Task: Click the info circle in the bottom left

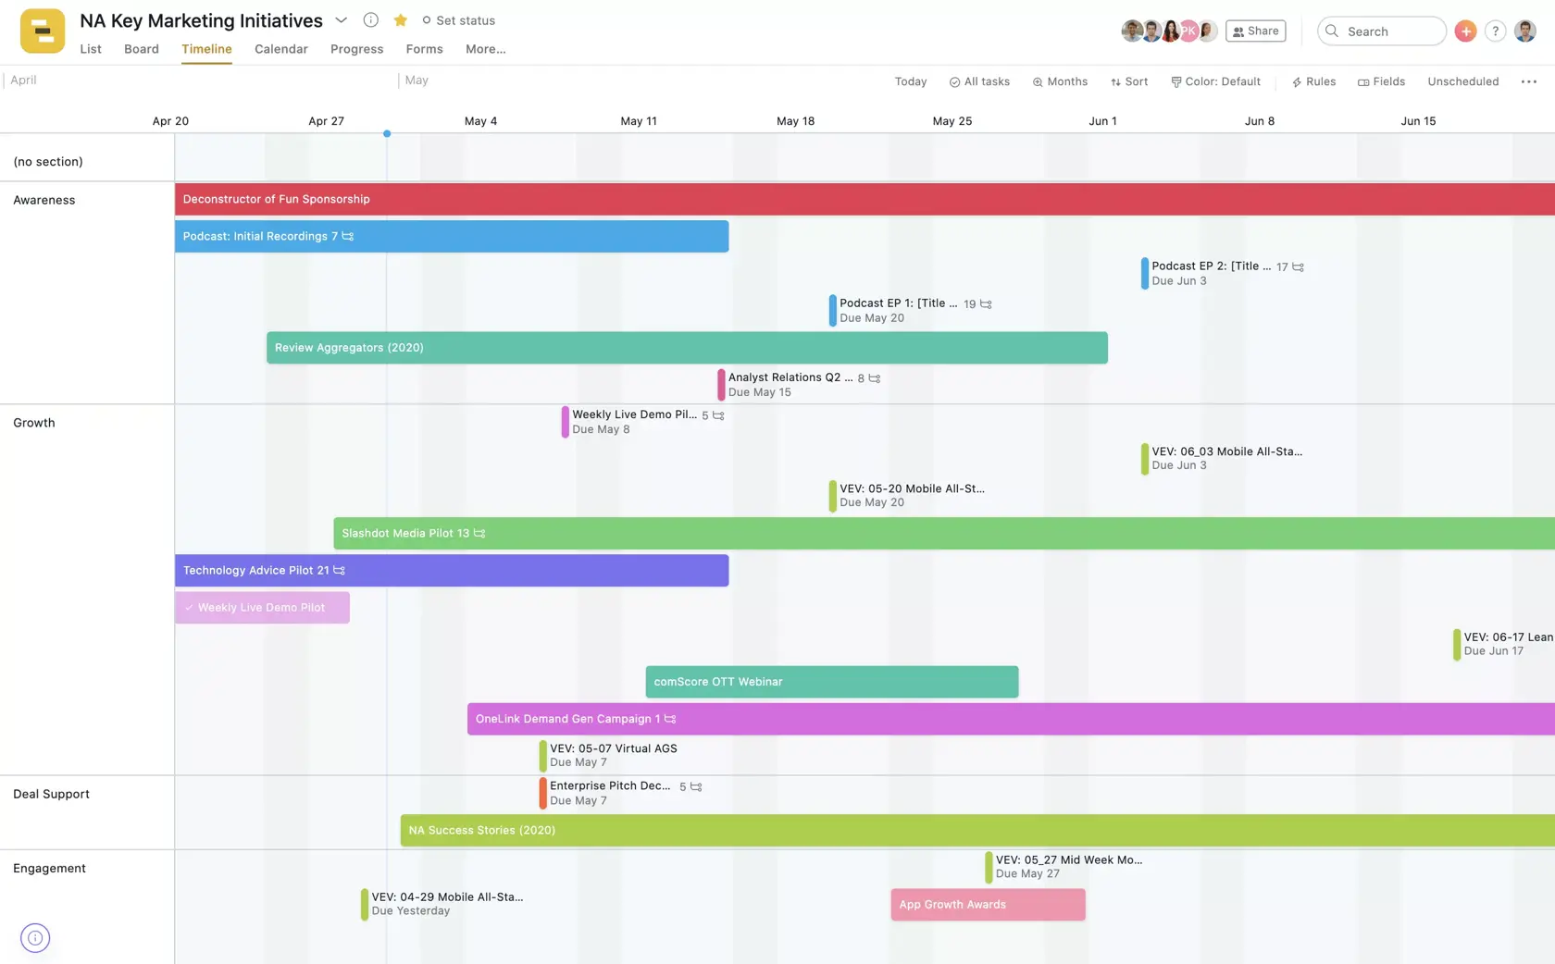Action: [34, 937]
